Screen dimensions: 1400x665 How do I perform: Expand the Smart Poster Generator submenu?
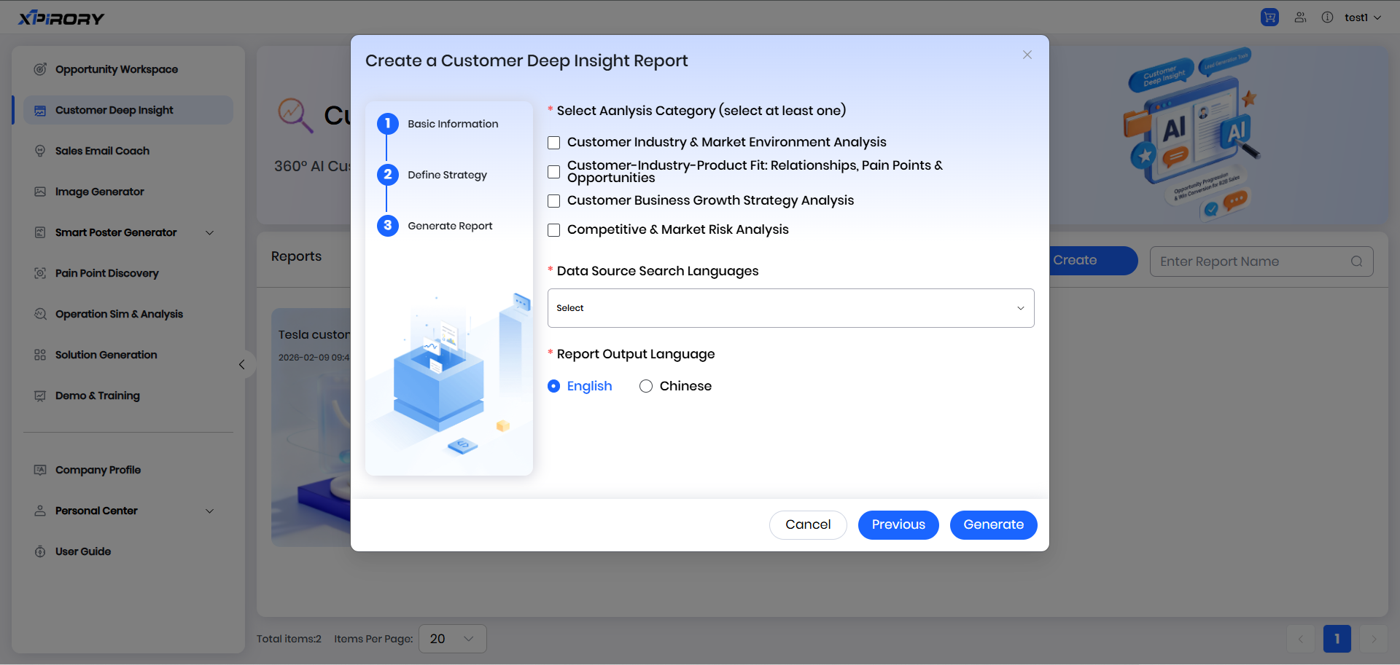[210, 233]
